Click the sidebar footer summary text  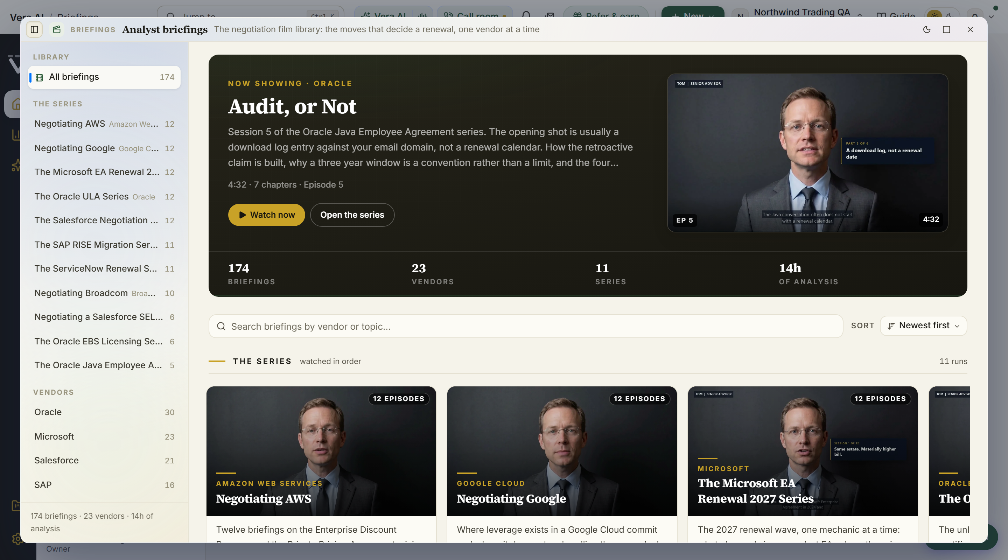tap(92, 523)
